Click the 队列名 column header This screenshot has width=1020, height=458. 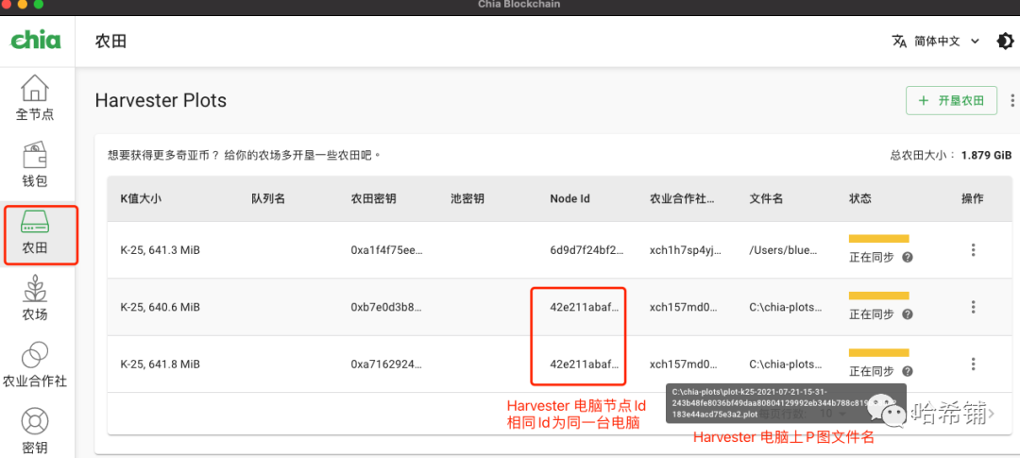coord(268,199)
